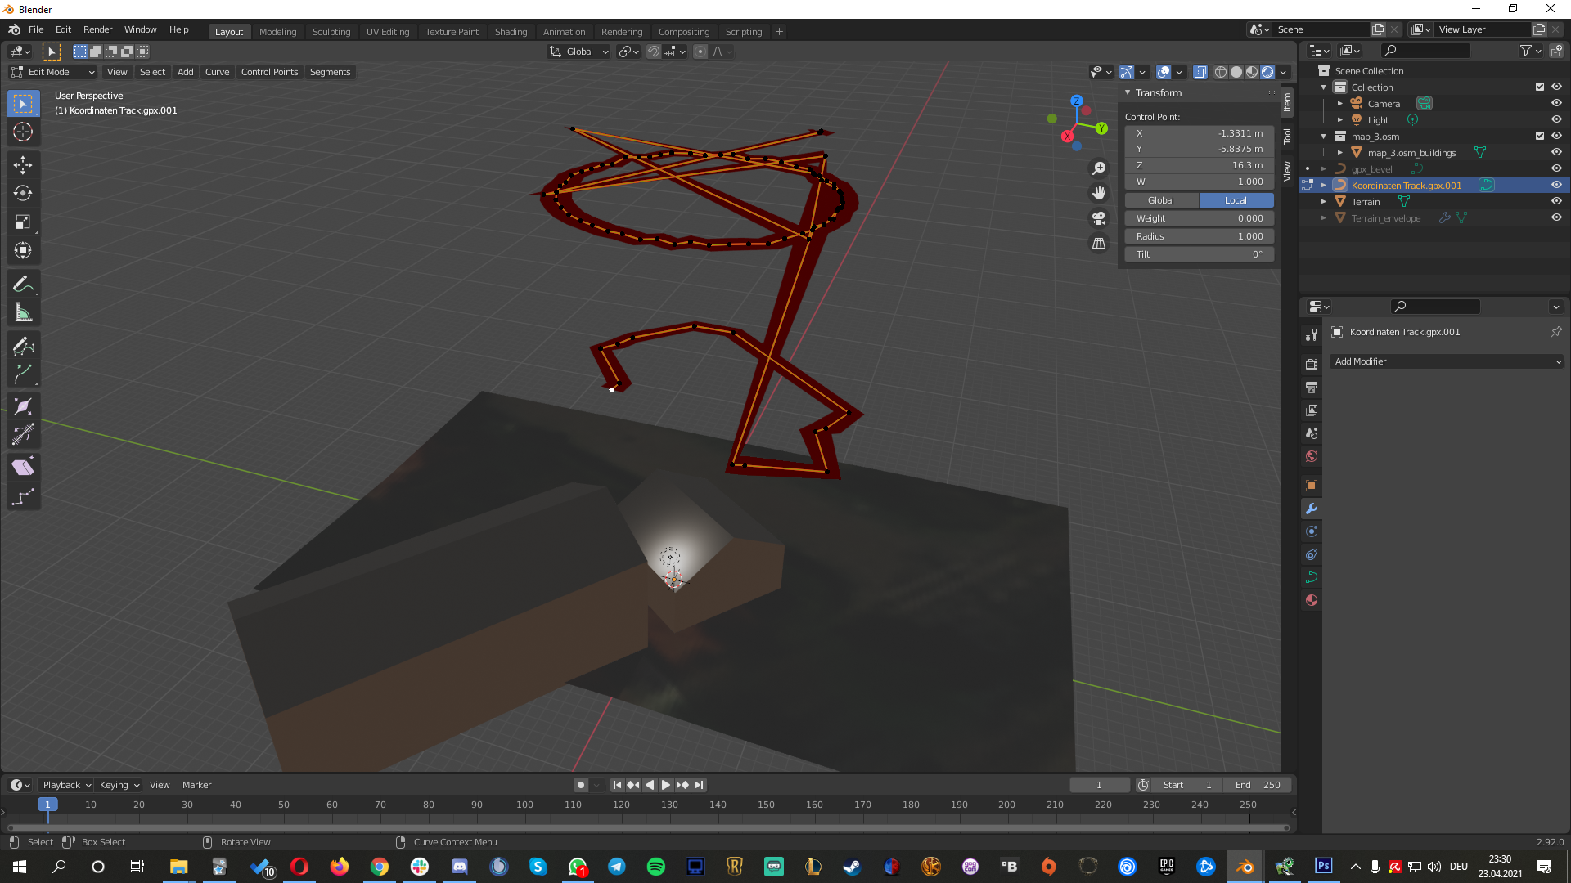Screen dimensions: 1571x883
Task: Switch to the Sculpting workspace tab
Action: pyautogui.click(x=331, y=31)
